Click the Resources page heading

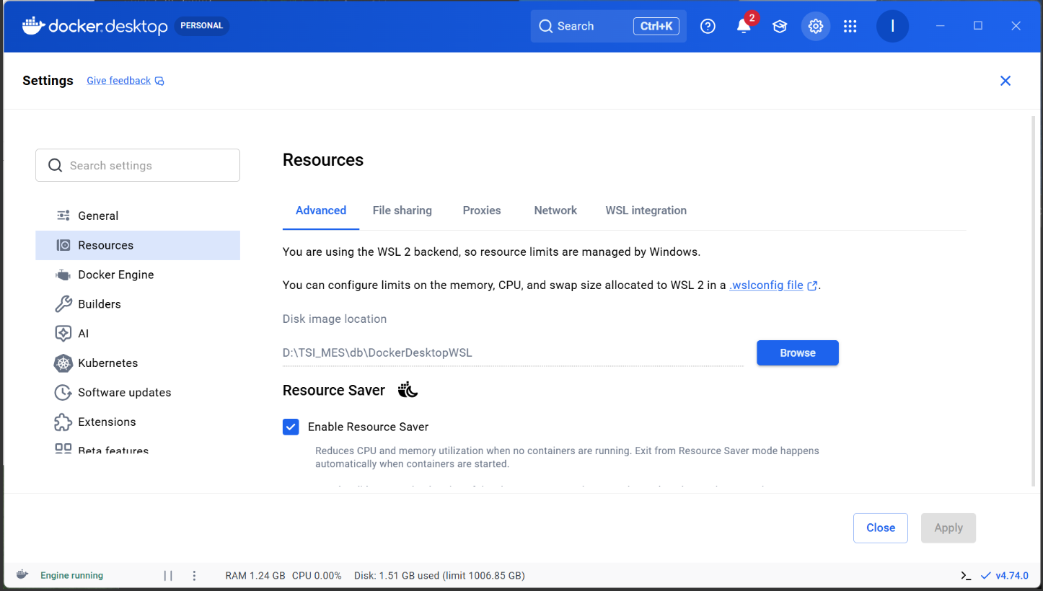(x=323, y=160)
